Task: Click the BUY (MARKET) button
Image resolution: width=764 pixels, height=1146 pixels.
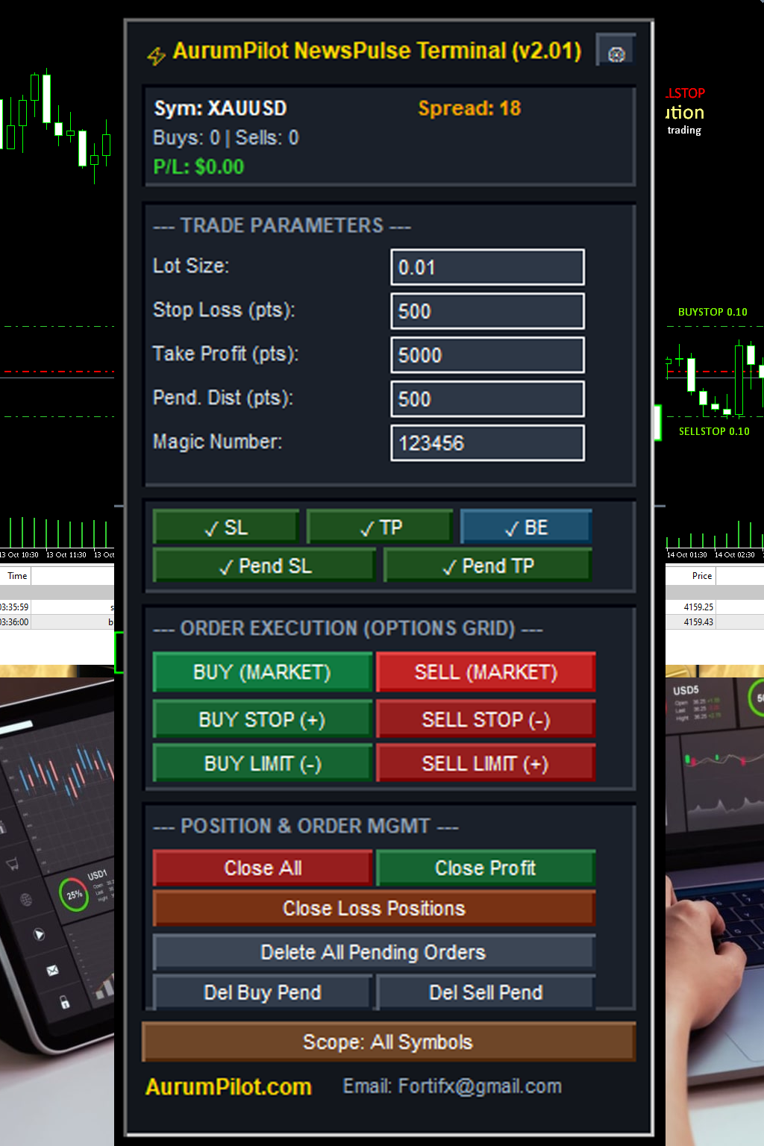Action: pyautogui.click(x=263, y=672)
